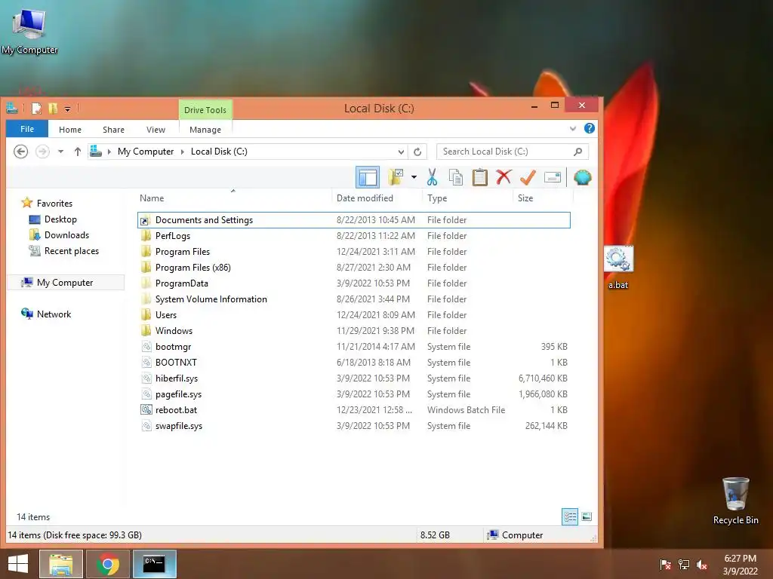773x579 pixels.
Task: Select Favorites in the navigation pane
Action: 54,204
